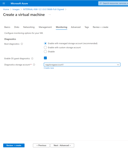Select Enable with custom storage account option
This screenshot has width=128, height=149.
(x=45, y=47)
